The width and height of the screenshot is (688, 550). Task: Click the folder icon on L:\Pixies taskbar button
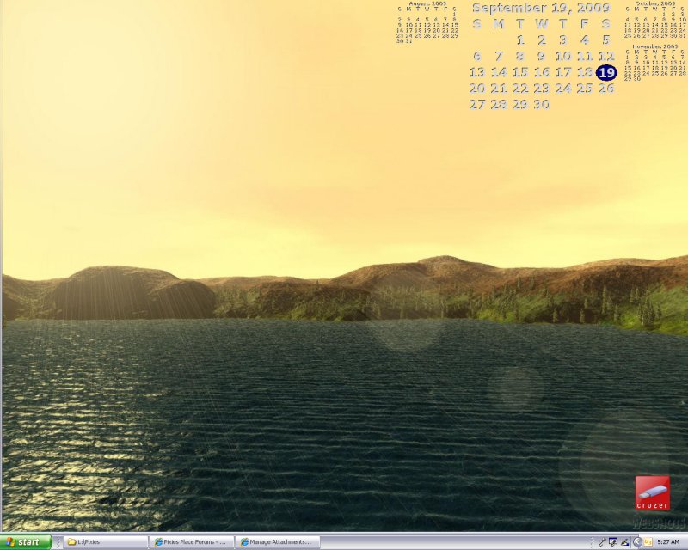point(71,542)
